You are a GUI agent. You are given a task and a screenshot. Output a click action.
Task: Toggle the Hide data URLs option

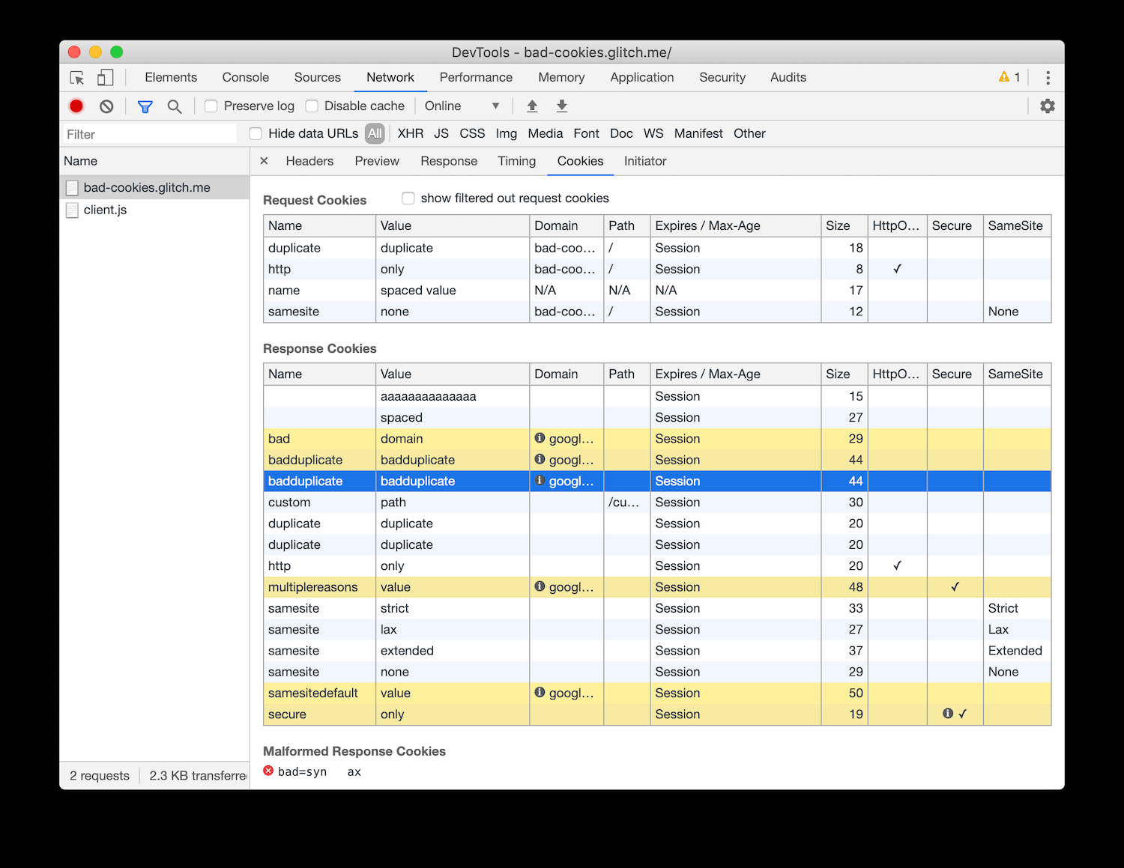[255, 133]
